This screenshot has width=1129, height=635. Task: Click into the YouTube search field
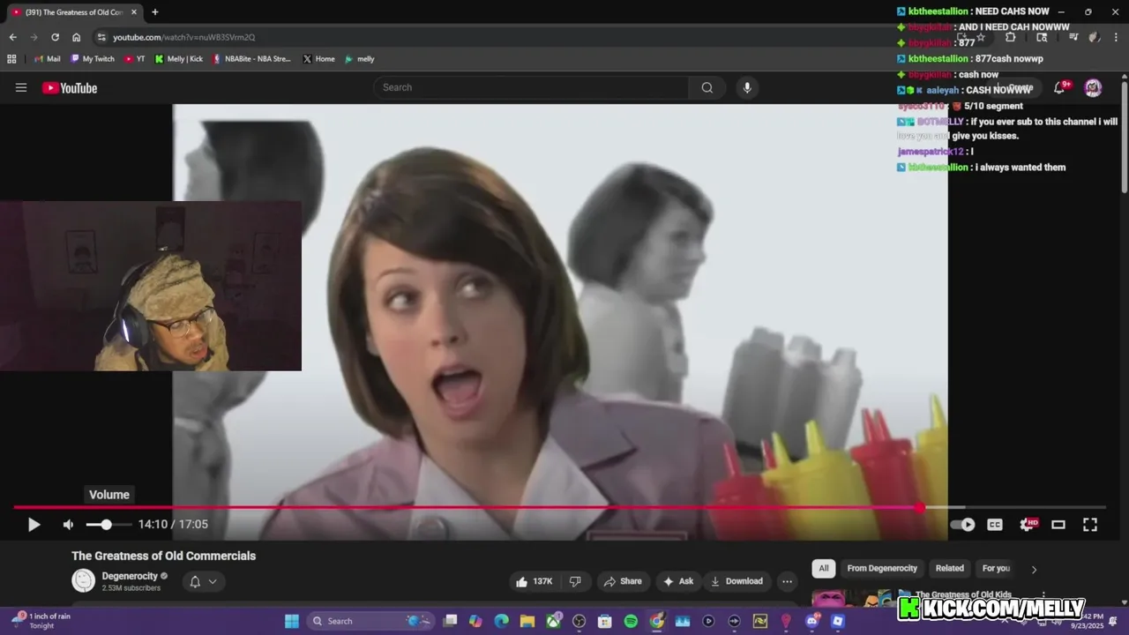[532, 87]
